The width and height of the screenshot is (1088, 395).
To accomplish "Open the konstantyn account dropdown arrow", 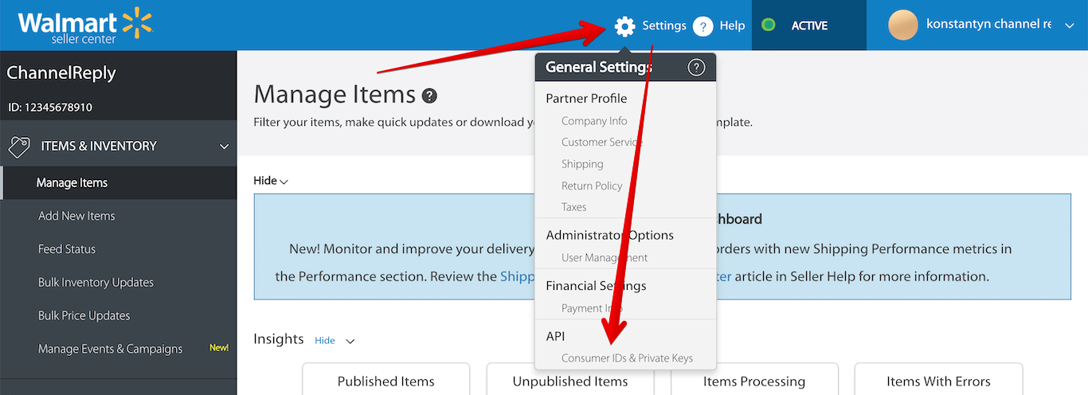I will point(1070,26).
